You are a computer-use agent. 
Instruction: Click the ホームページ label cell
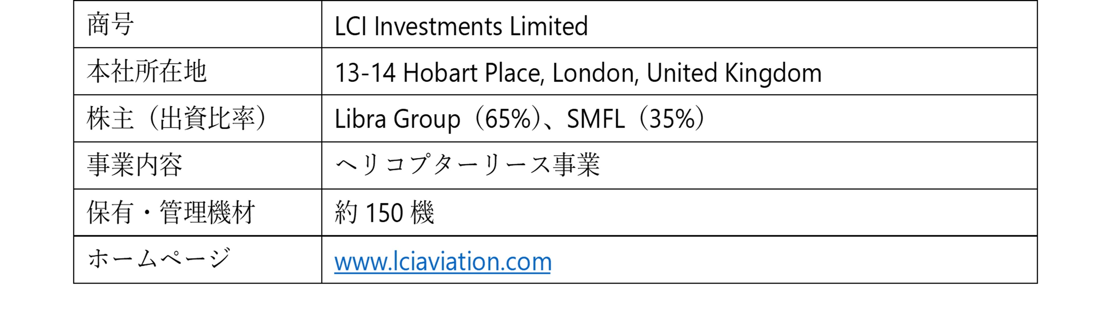pos(159,259)
